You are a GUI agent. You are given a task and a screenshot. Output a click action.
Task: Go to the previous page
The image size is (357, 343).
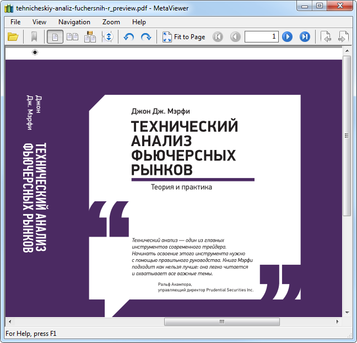[x=235, y=37]
